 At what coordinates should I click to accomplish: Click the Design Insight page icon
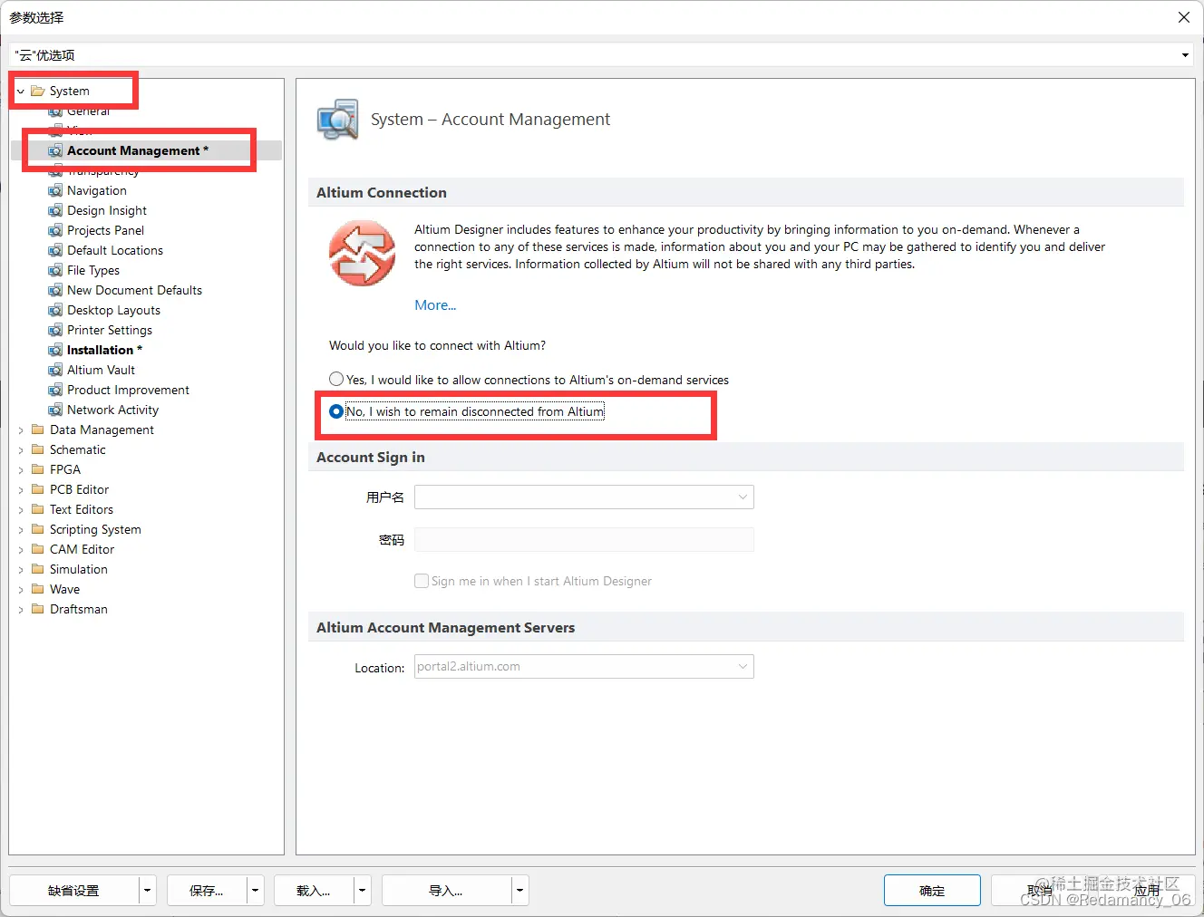pos(55,210)
